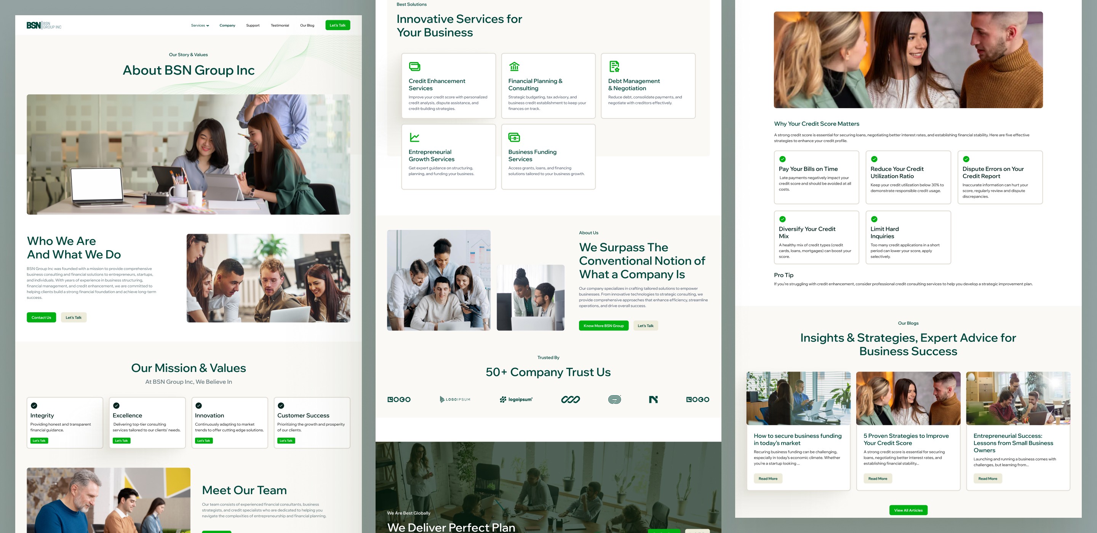Click the bank icon for Financial Planning & Consulting
Image resolution: width=1097 pixels, height=533 pixels.
point(514,66)
